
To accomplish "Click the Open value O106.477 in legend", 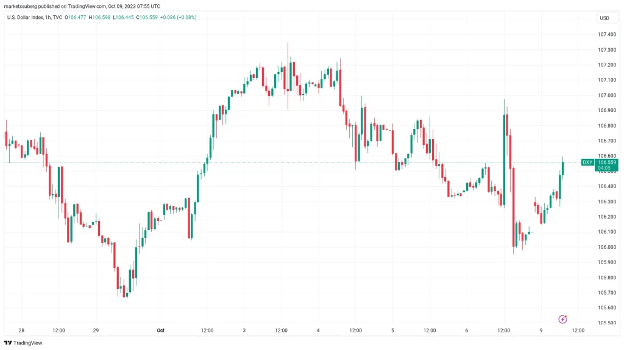I will tap(74, 17).
